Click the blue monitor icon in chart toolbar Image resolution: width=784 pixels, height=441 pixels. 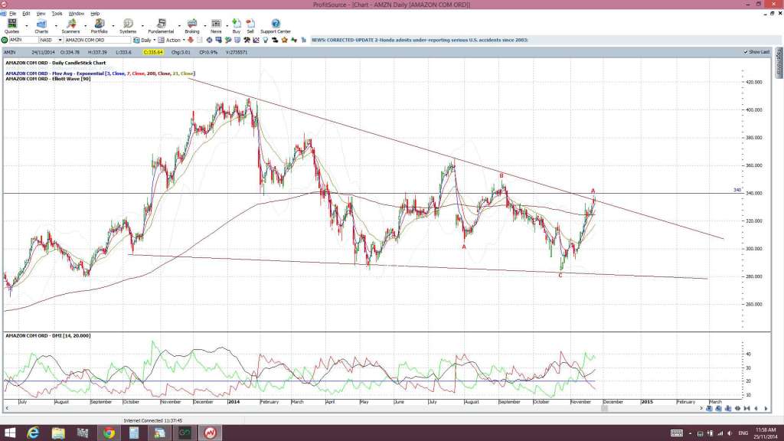click(218, 40)
